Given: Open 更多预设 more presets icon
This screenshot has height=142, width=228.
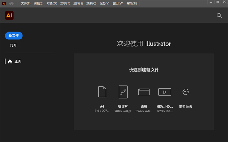Looking at the screenshot, I should point(186,92).
